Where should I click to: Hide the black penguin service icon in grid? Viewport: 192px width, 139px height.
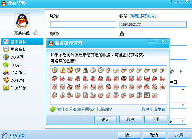point(101,78)
